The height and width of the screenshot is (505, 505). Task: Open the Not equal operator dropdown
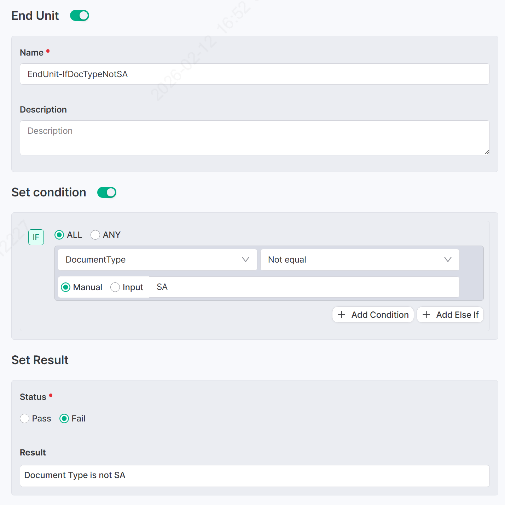359,260
